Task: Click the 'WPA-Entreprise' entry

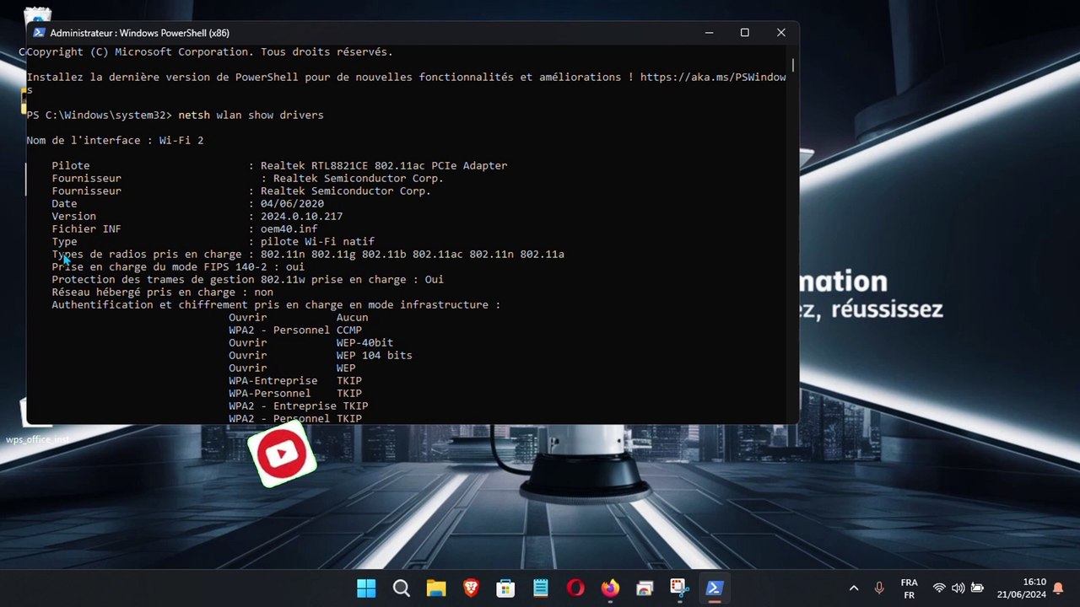Action: (x=273, y=381)
